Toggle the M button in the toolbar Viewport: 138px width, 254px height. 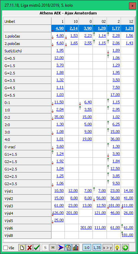coord(53,248)
